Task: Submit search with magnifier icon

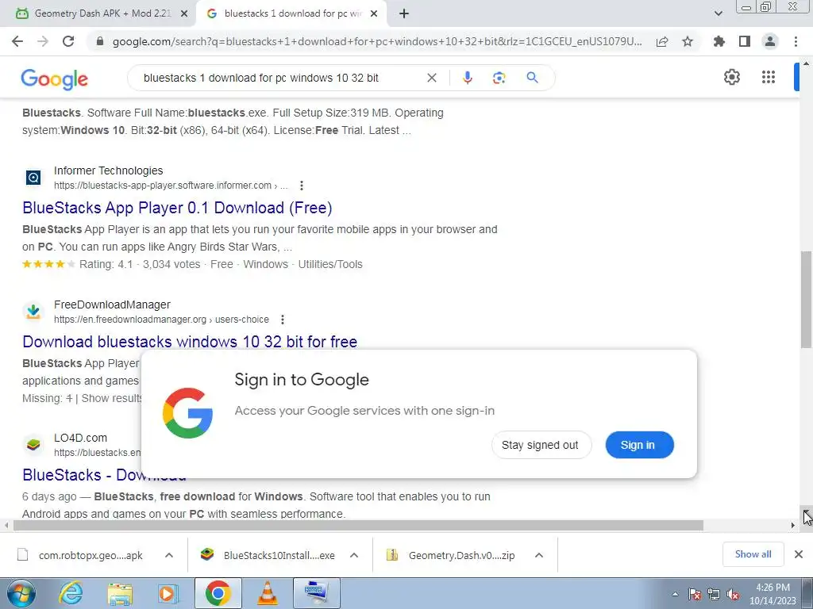Action: click(532, 78)
